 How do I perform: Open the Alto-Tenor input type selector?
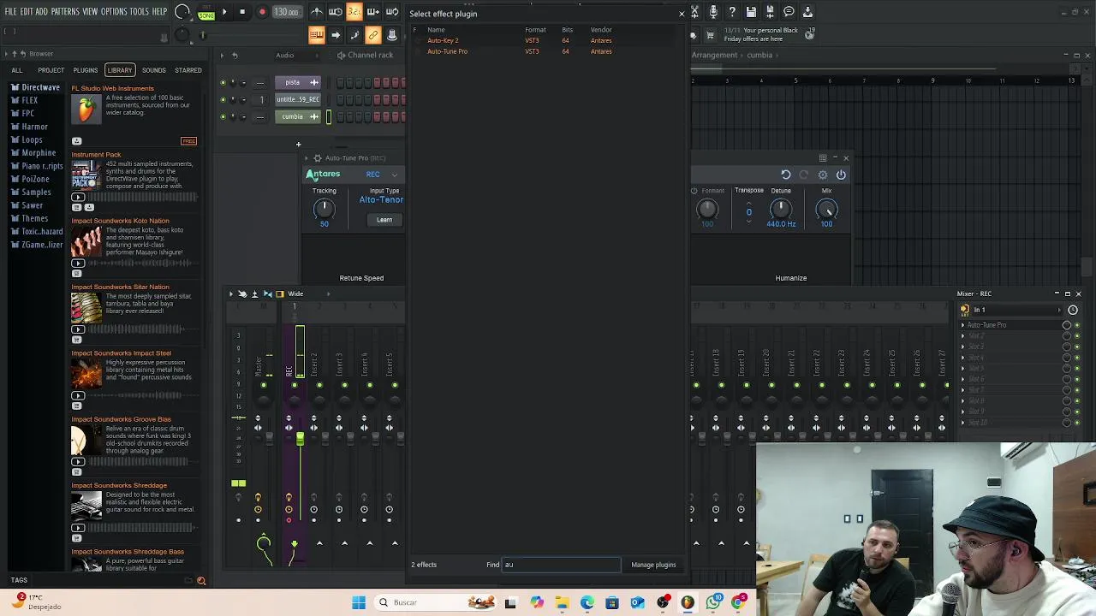click(381, 200)
